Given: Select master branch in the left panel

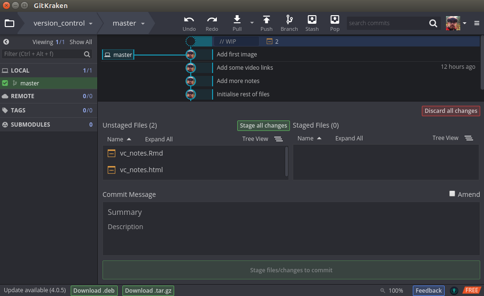Looking at the screenshot, I should [x=48, y=83].
